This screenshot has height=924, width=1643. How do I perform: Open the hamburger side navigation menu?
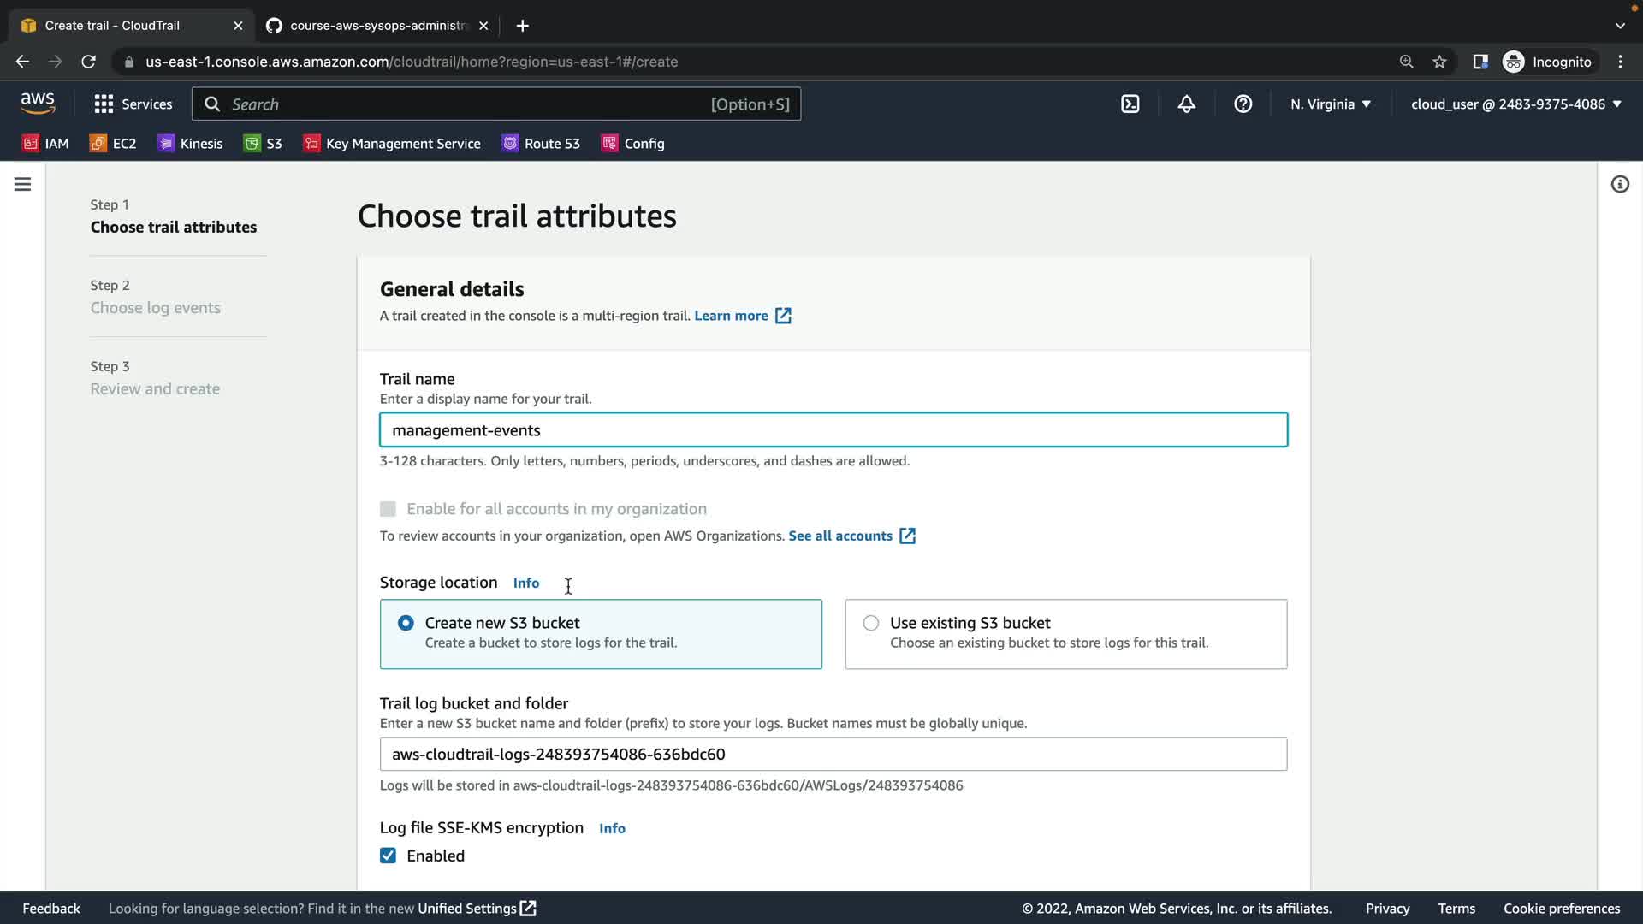(23, 184)
